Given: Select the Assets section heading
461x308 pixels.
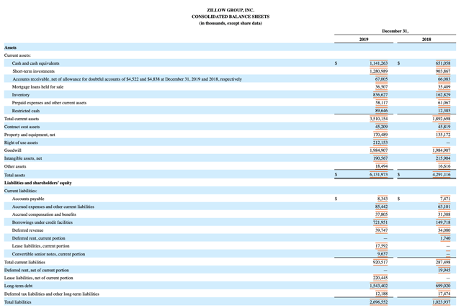Looking at the screenshot, I should (10, 47).
